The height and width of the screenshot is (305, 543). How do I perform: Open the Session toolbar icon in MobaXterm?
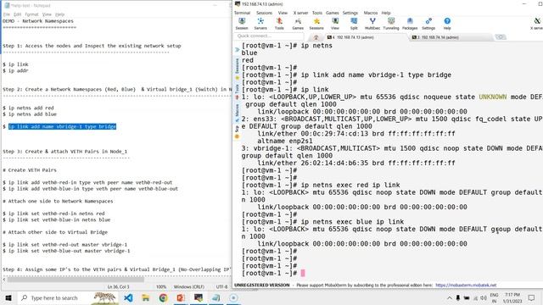click(x=242, y=24)
